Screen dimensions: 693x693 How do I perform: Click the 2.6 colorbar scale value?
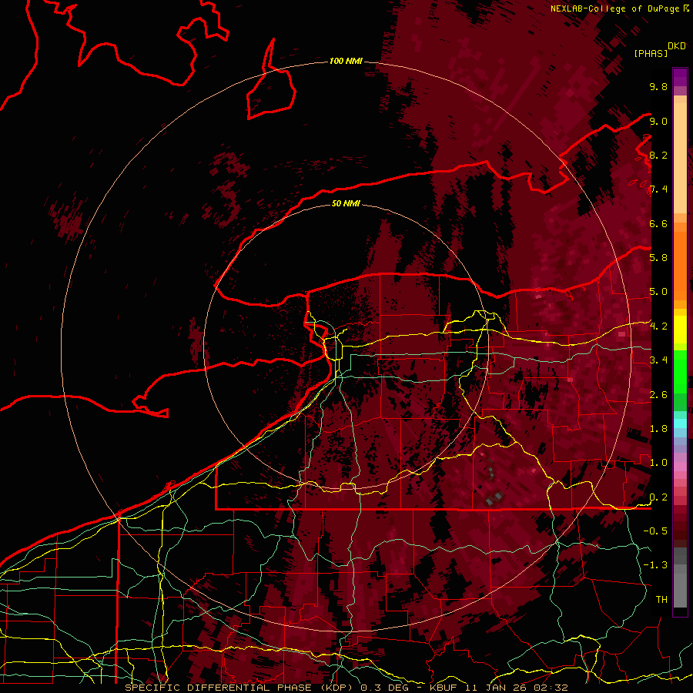click(x=658, y=395)
